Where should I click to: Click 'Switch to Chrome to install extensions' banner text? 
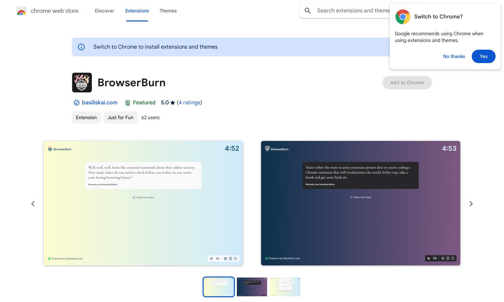pyautogui.click(x=156, y=47)
